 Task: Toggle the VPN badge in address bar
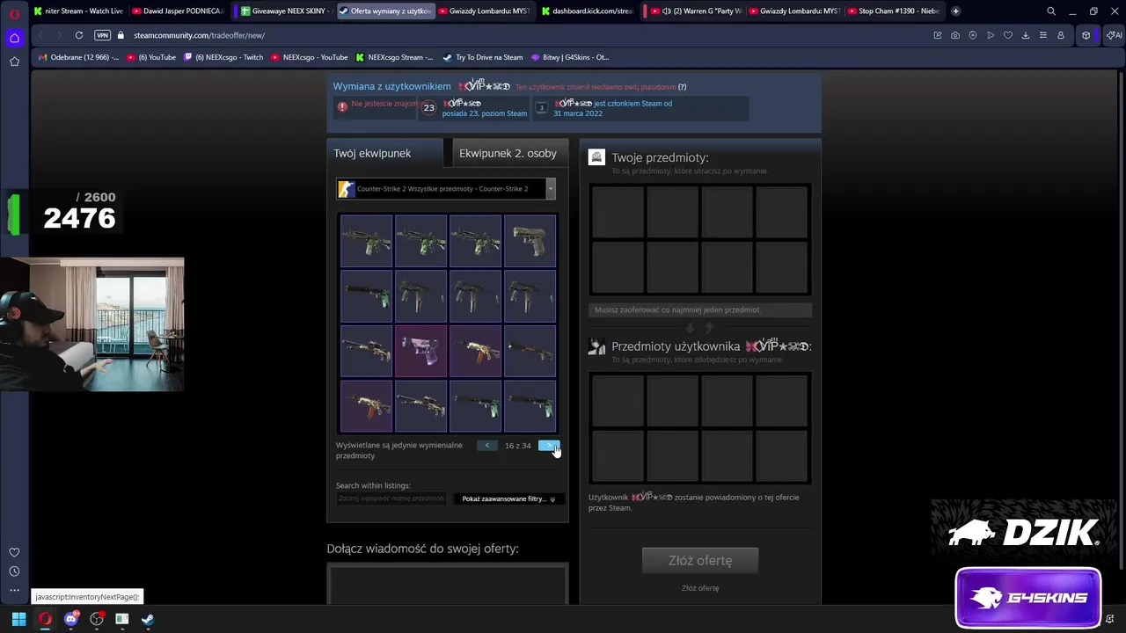102,35
